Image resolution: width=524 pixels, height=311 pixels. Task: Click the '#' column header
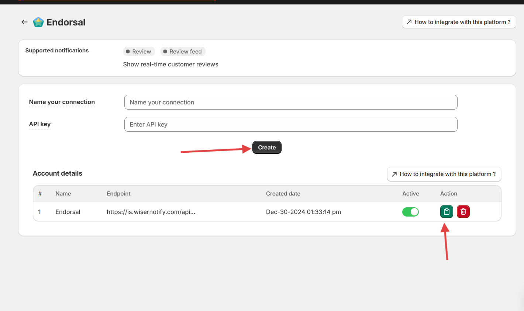click(40, 194)
